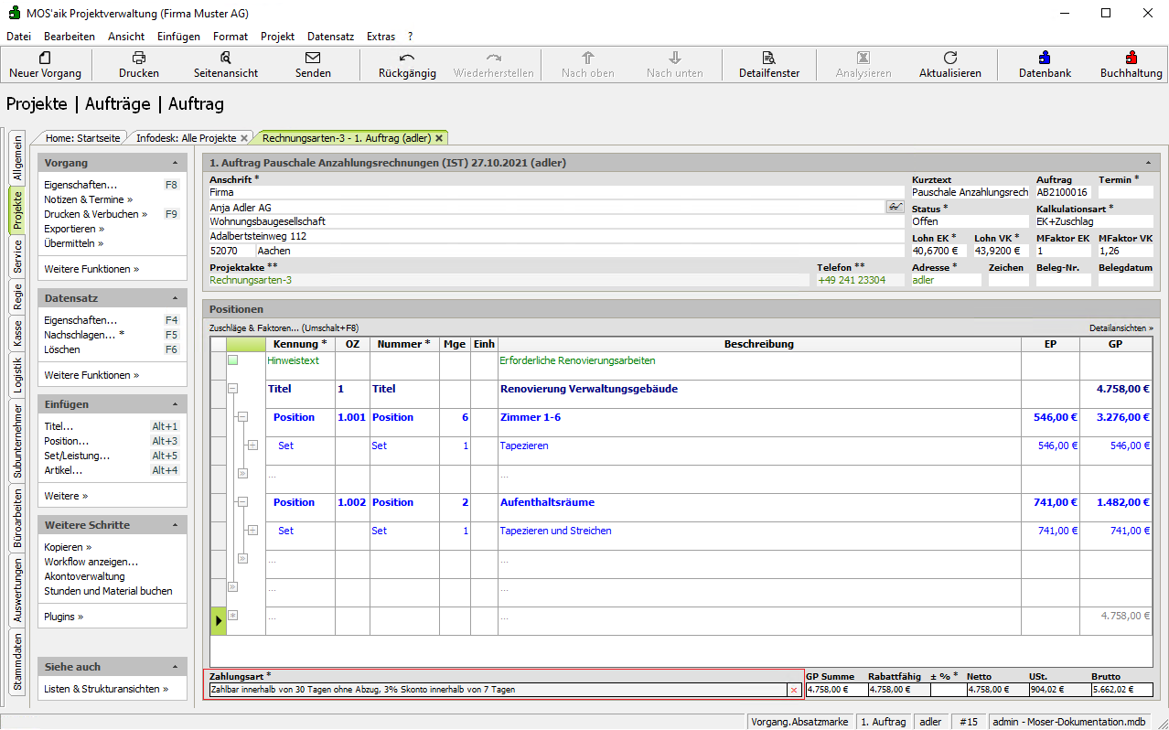Viewport: 1169px width, 730px height.
Task: Toggle the green Hinweistext row checkbox
Action: pyautogui.click(x=232, y=360)
